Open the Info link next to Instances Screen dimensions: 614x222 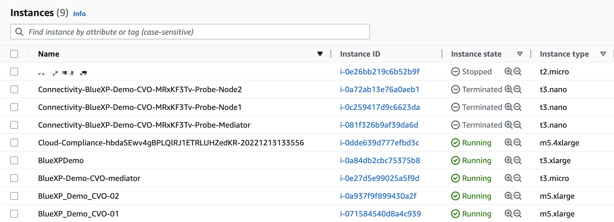(x=79, y=14)
